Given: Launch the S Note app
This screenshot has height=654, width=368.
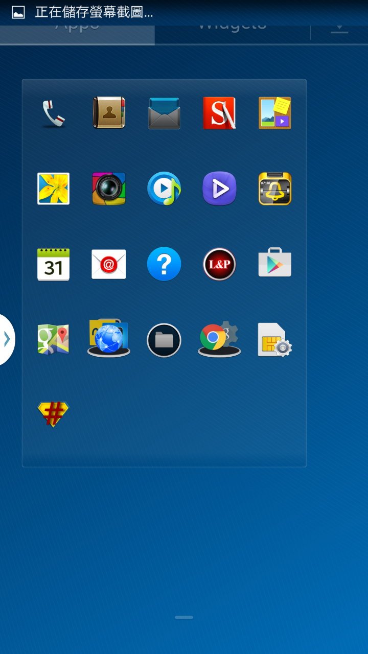Looking at the screenshot, I should tap(219, 113).
